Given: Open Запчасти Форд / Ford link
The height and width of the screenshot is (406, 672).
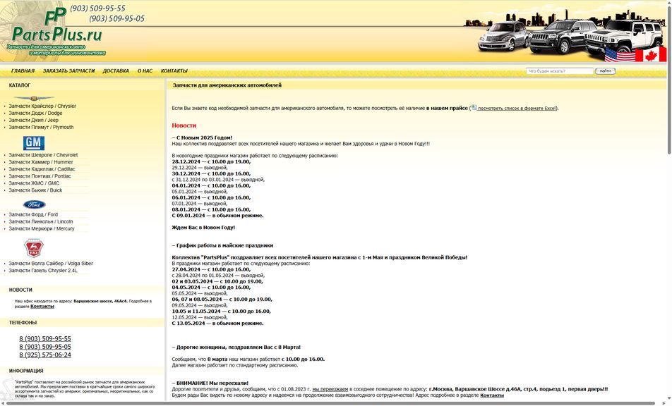Looking at the screenshot, I should coord(33,215).
